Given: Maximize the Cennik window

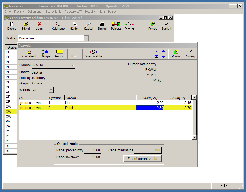Looking at the screenshot, I should [166, 18].
